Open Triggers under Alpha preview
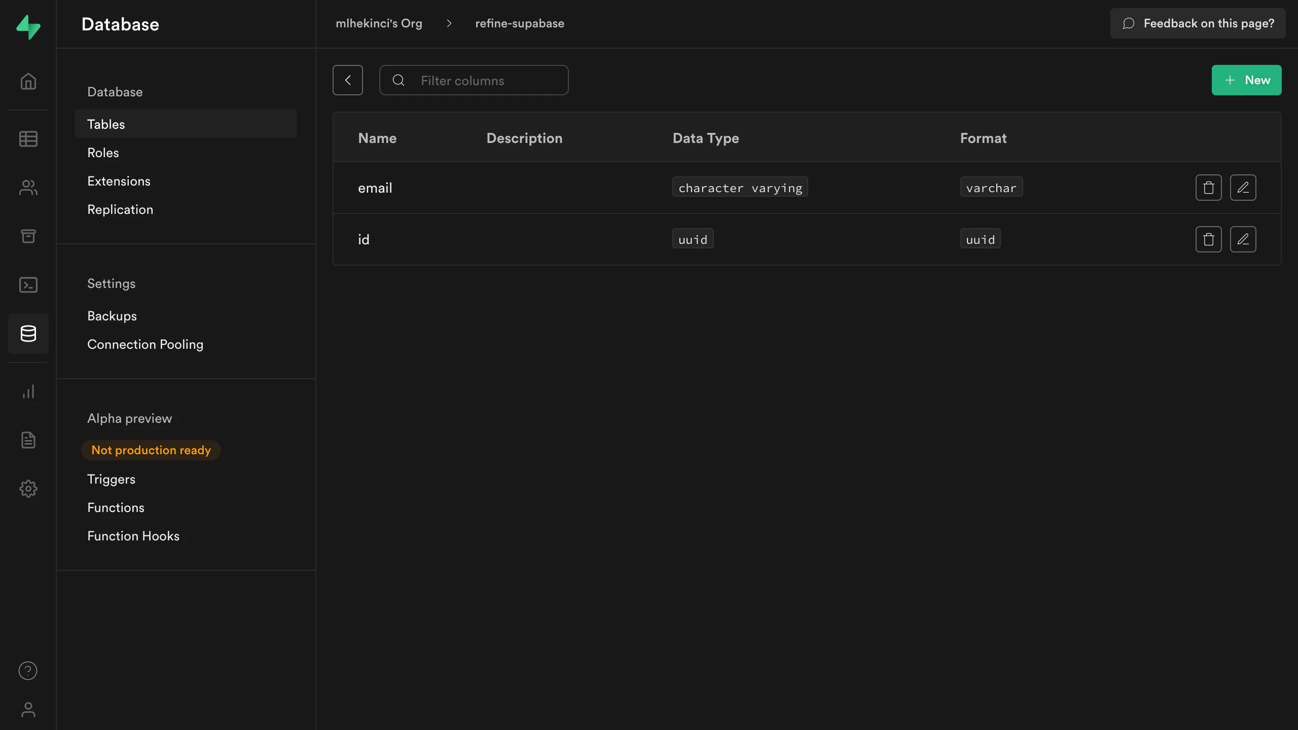 tap(111, 479)
